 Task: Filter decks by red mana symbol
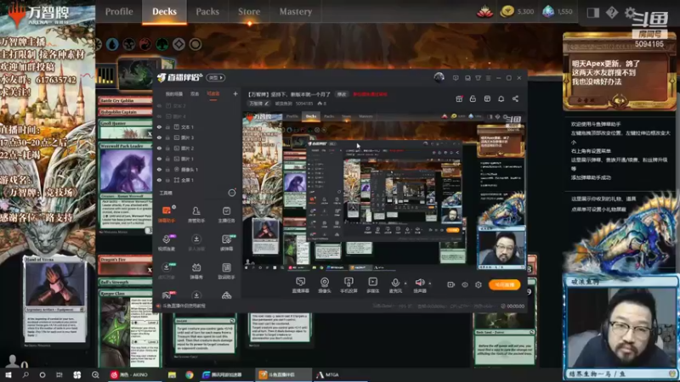(x=145, y=44)
